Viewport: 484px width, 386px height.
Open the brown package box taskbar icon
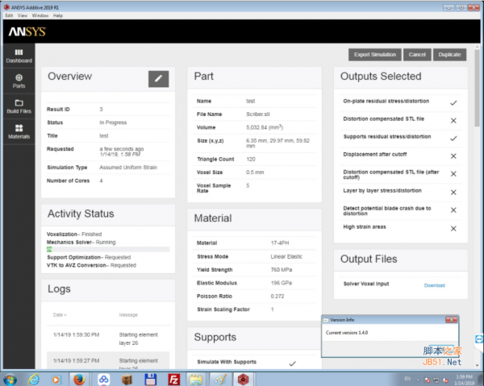(127, 380)
